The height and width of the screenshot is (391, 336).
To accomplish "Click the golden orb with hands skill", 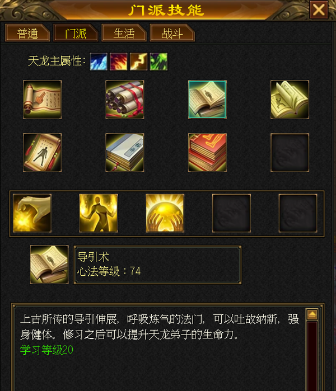I will (x=165, y=213).
